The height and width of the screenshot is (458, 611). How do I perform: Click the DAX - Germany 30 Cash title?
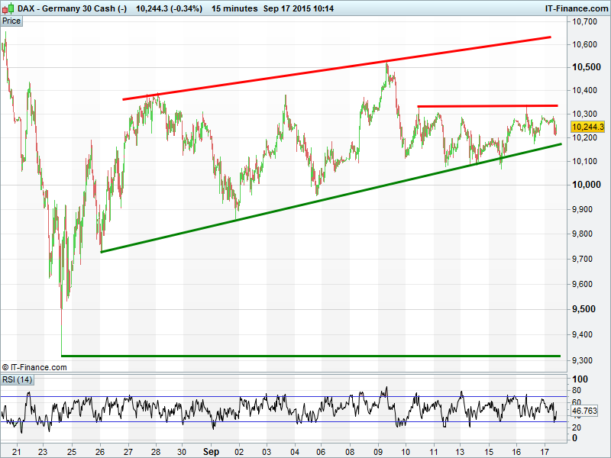pyautogui.click(x=66, y=8)
